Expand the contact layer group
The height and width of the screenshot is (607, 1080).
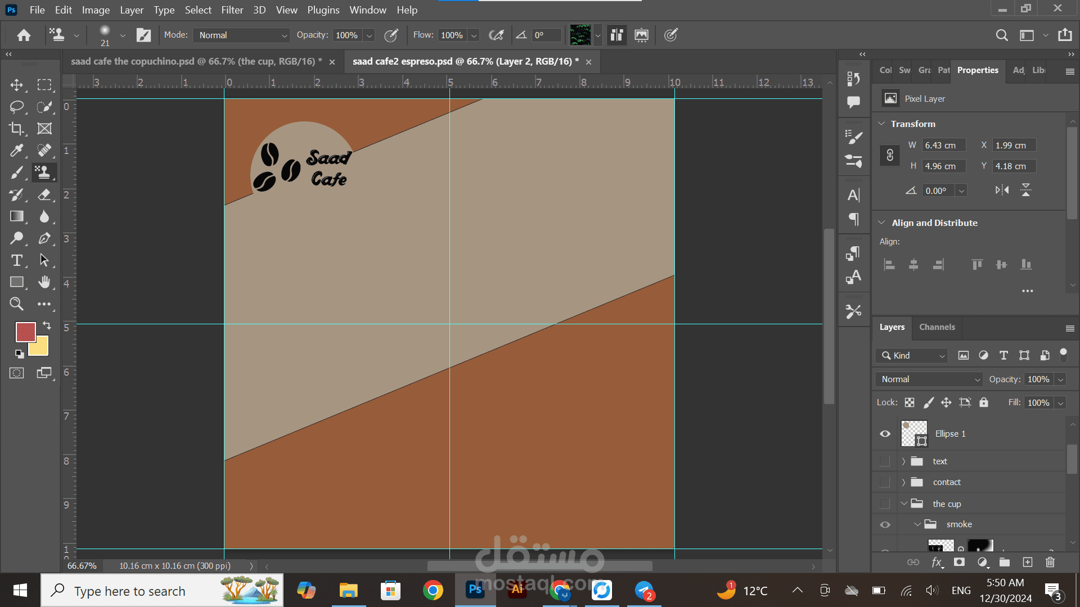point(903,482)
